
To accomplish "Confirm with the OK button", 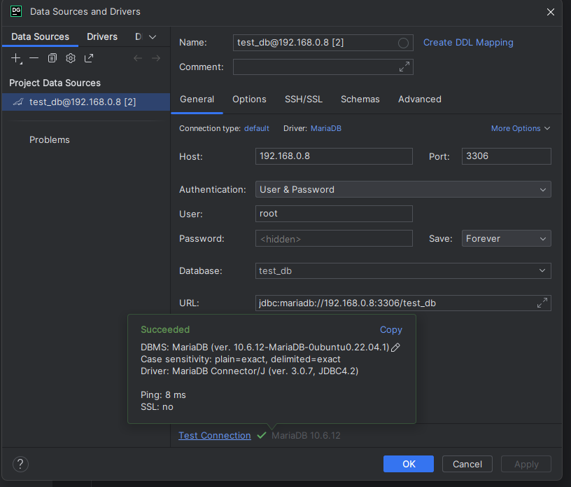I will 409,464.
